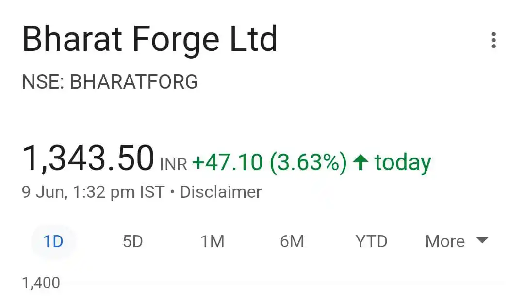Select the NSE: BHARATFORG ticker label
The width and height of the screenshot is (524, 300).
[x=111, y=81]
